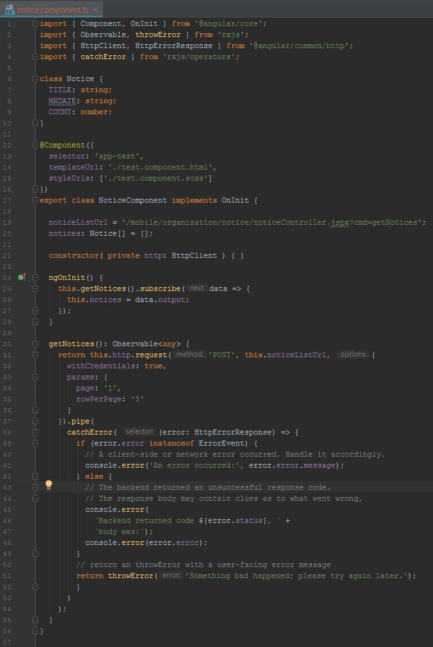Collapse the params object fold marker

click(35, 377)
